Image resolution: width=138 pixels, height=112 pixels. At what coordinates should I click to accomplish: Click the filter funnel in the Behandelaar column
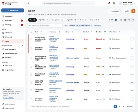120,32
